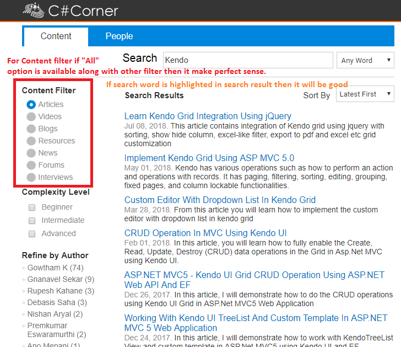Open Custom Editor With Dropdown List article

point(220,200)
